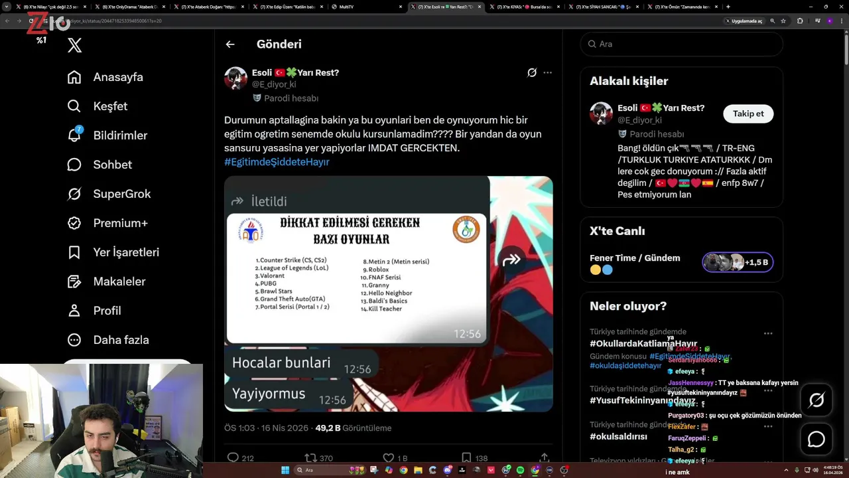
Task: Like the post with 1 B likes
Action: [389, 457]
